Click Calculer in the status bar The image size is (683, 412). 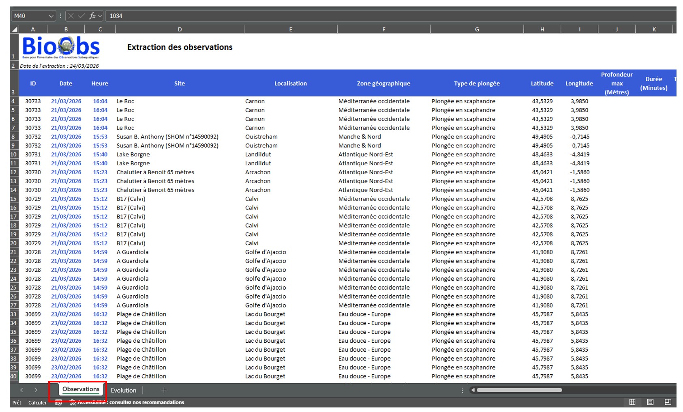tap(37, 402)
